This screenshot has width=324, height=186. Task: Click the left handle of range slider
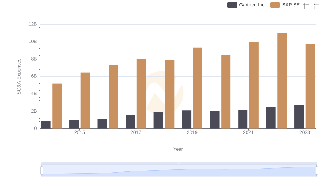[42, 171]
